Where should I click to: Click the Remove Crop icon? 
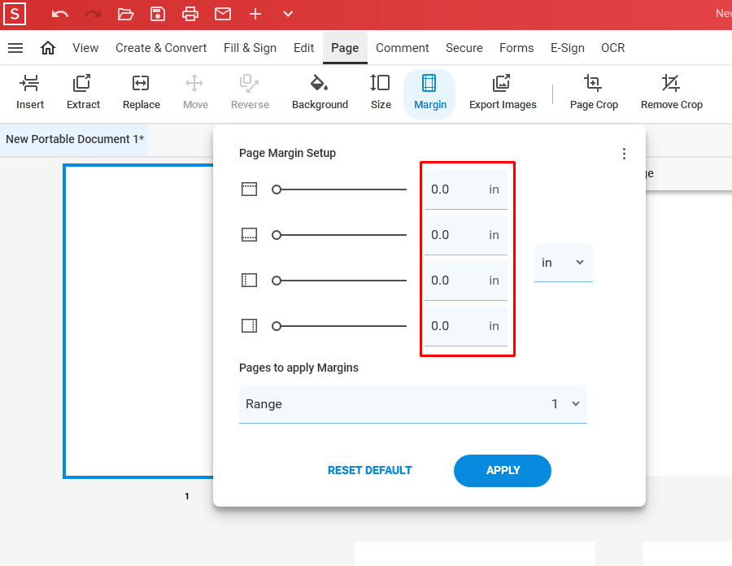[671, 84]
